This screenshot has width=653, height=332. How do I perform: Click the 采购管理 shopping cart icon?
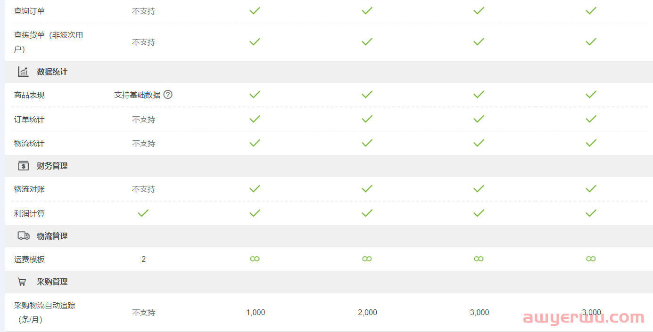(22, 282)
